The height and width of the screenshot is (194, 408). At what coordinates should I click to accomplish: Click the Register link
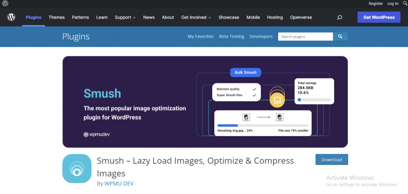376,4
